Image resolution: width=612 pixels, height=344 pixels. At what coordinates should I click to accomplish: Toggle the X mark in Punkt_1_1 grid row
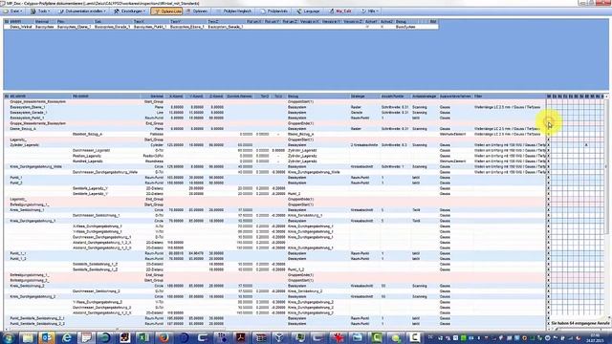point(548,253)
